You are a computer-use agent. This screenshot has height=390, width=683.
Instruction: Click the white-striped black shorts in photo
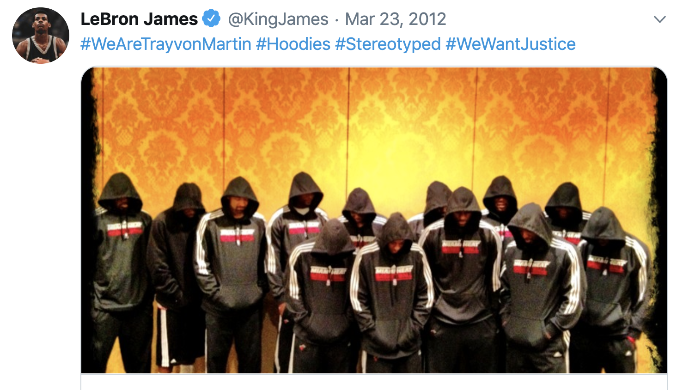(179, 335)
